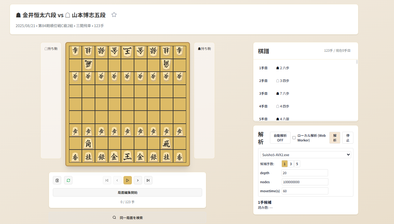Screen dimensions: 394x224
Task: Start analysis with the 解析 button
Action: coord(335,138)
